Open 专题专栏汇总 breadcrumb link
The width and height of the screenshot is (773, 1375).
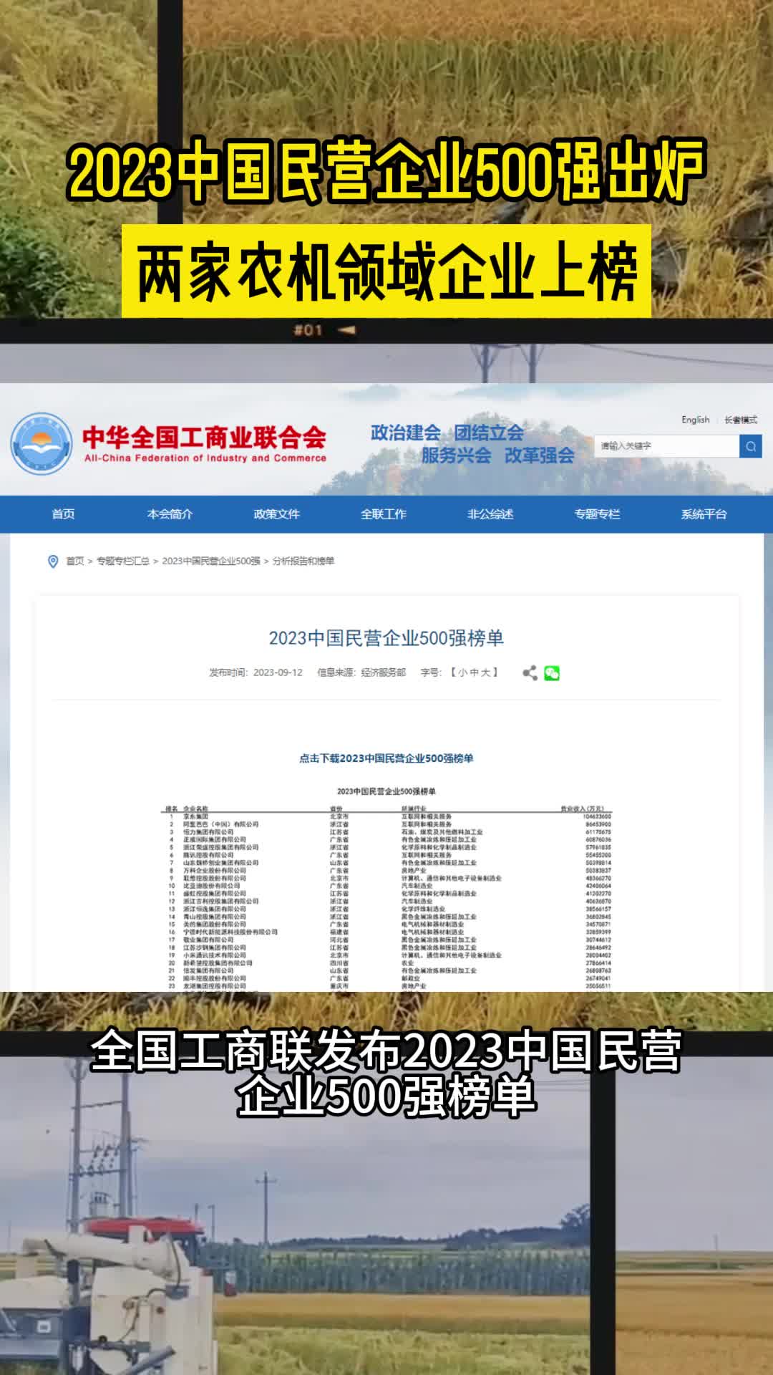click(x=123, y=561)
